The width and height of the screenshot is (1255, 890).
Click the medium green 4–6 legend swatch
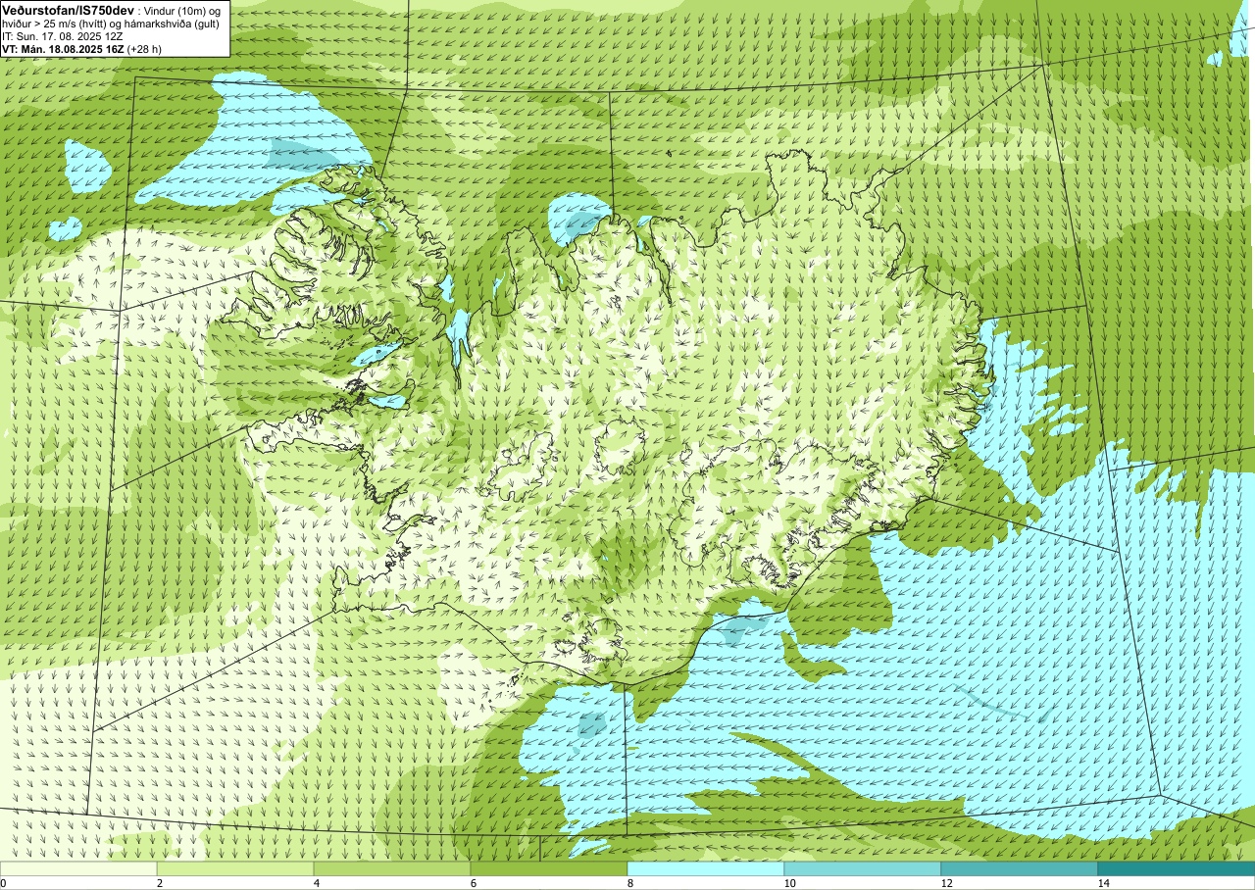point(392,868)
